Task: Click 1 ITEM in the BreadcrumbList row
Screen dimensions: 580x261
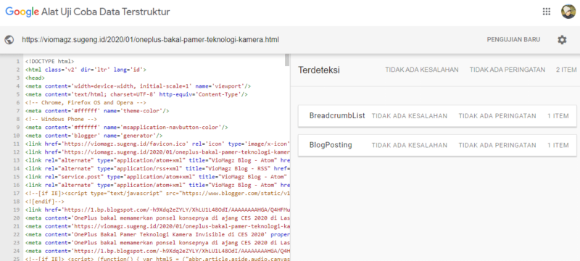Action: pyautogui.click(x=558, y=116)
